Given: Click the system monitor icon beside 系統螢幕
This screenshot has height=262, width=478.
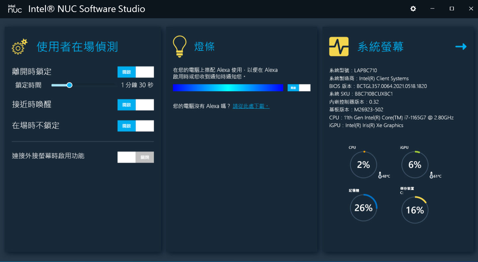Looking at the screenshot, I should [x=338, y=46].
